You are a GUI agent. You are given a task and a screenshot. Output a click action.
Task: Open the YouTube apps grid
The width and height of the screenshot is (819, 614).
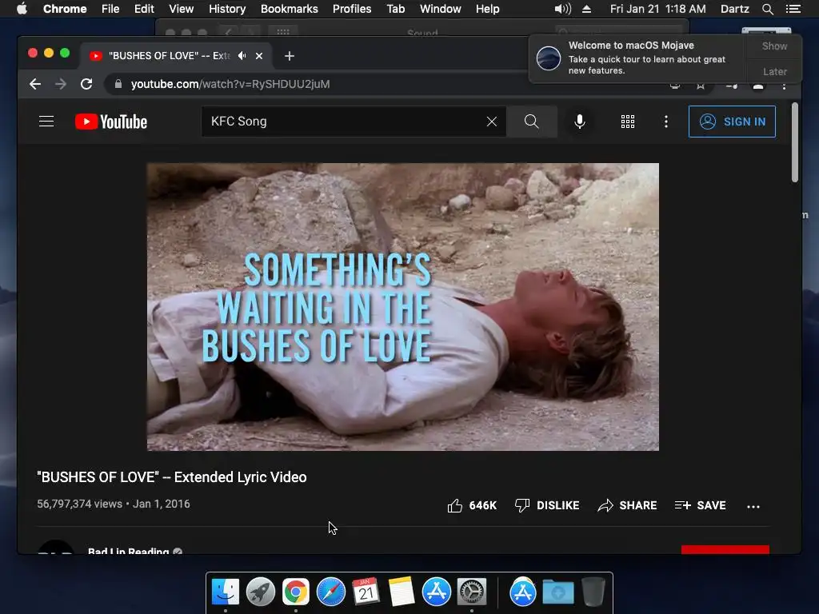pos(627,122)
